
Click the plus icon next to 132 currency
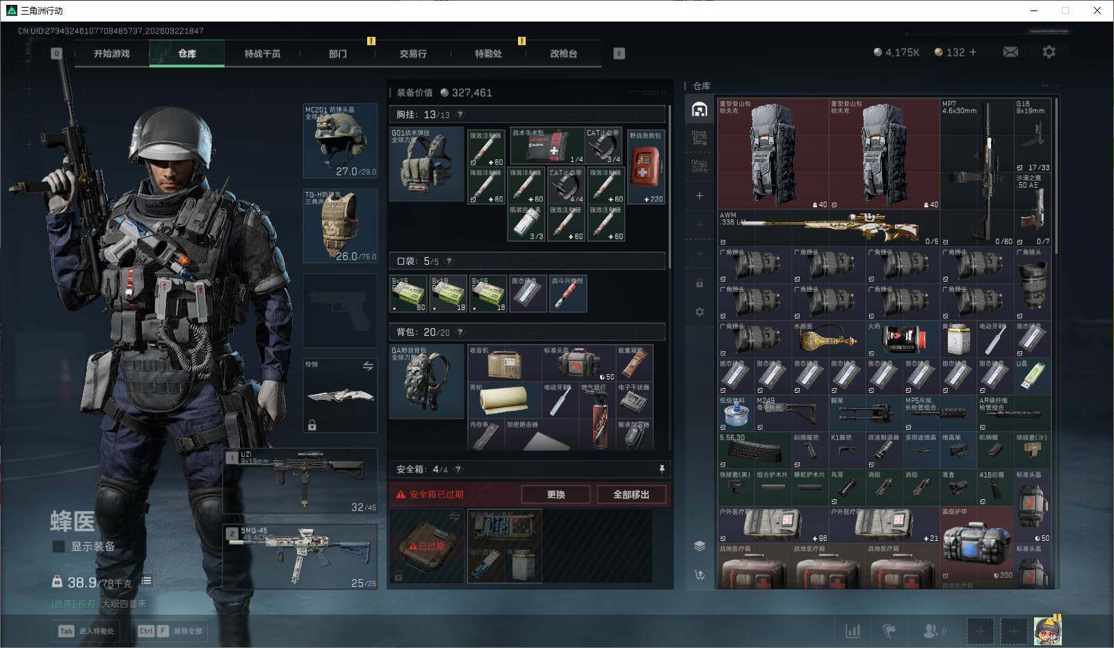(x=972, y=52)
